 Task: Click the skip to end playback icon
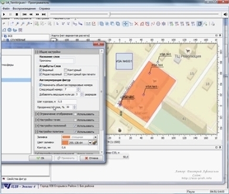pyautogui.click(x=43, y=14)
